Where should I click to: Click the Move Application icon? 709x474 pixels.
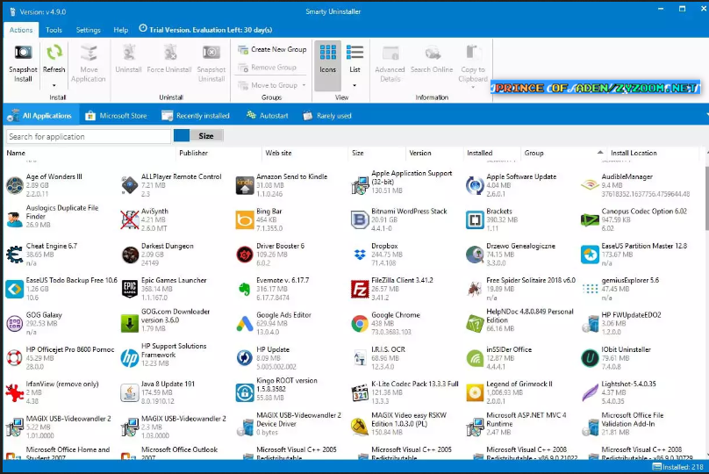click(x=88, y=53)
